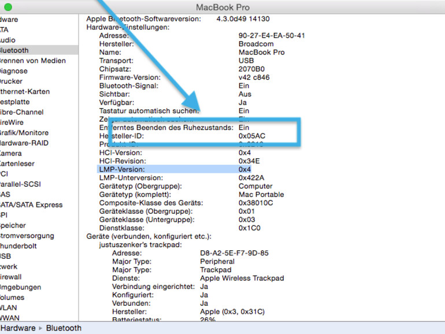Click Gerätetyp (Obergruppe) row
Image resolution: width=445 pixels, height=334 pixels.
click(x=186, y=186)
